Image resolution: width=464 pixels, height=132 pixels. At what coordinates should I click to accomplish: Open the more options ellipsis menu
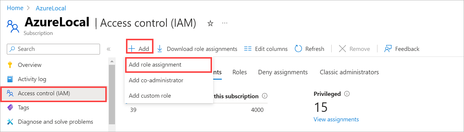click(x=225, y=23)
